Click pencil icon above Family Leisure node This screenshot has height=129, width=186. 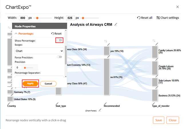[157, 44]
